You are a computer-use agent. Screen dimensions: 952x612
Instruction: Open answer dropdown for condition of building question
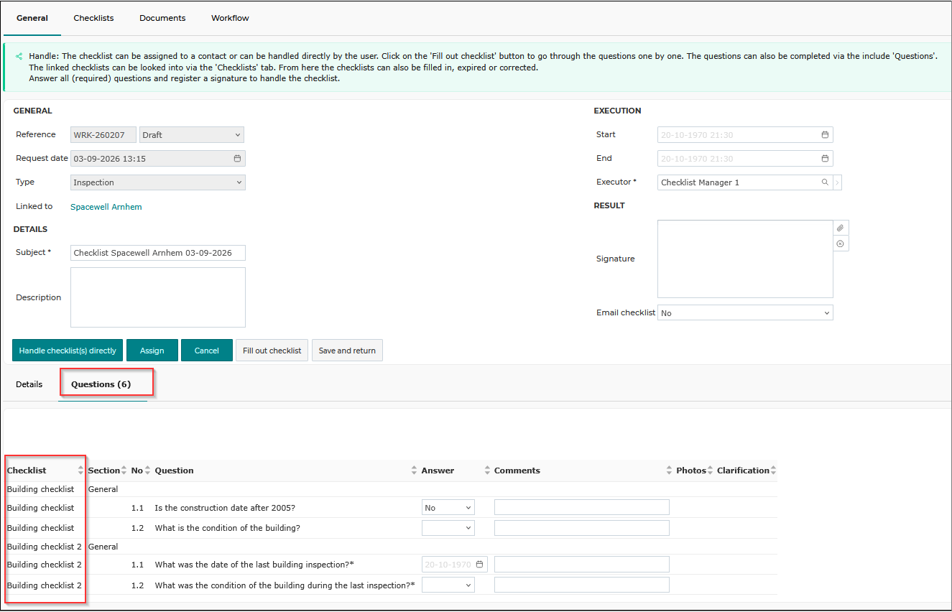coord(448,528)
